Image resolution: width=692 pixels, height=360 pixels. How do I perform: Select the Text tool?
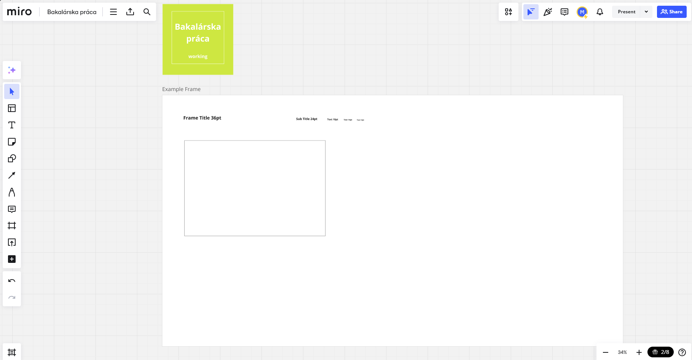pyautogui.click(x=12, y=125)
